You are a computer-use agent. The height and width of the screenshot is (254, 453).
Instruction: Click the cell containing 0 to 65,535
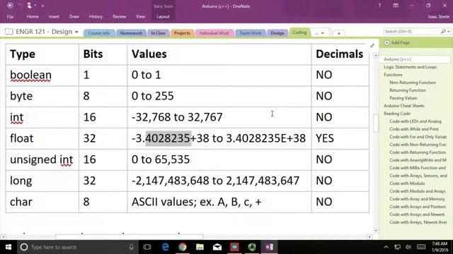(219, 159)
